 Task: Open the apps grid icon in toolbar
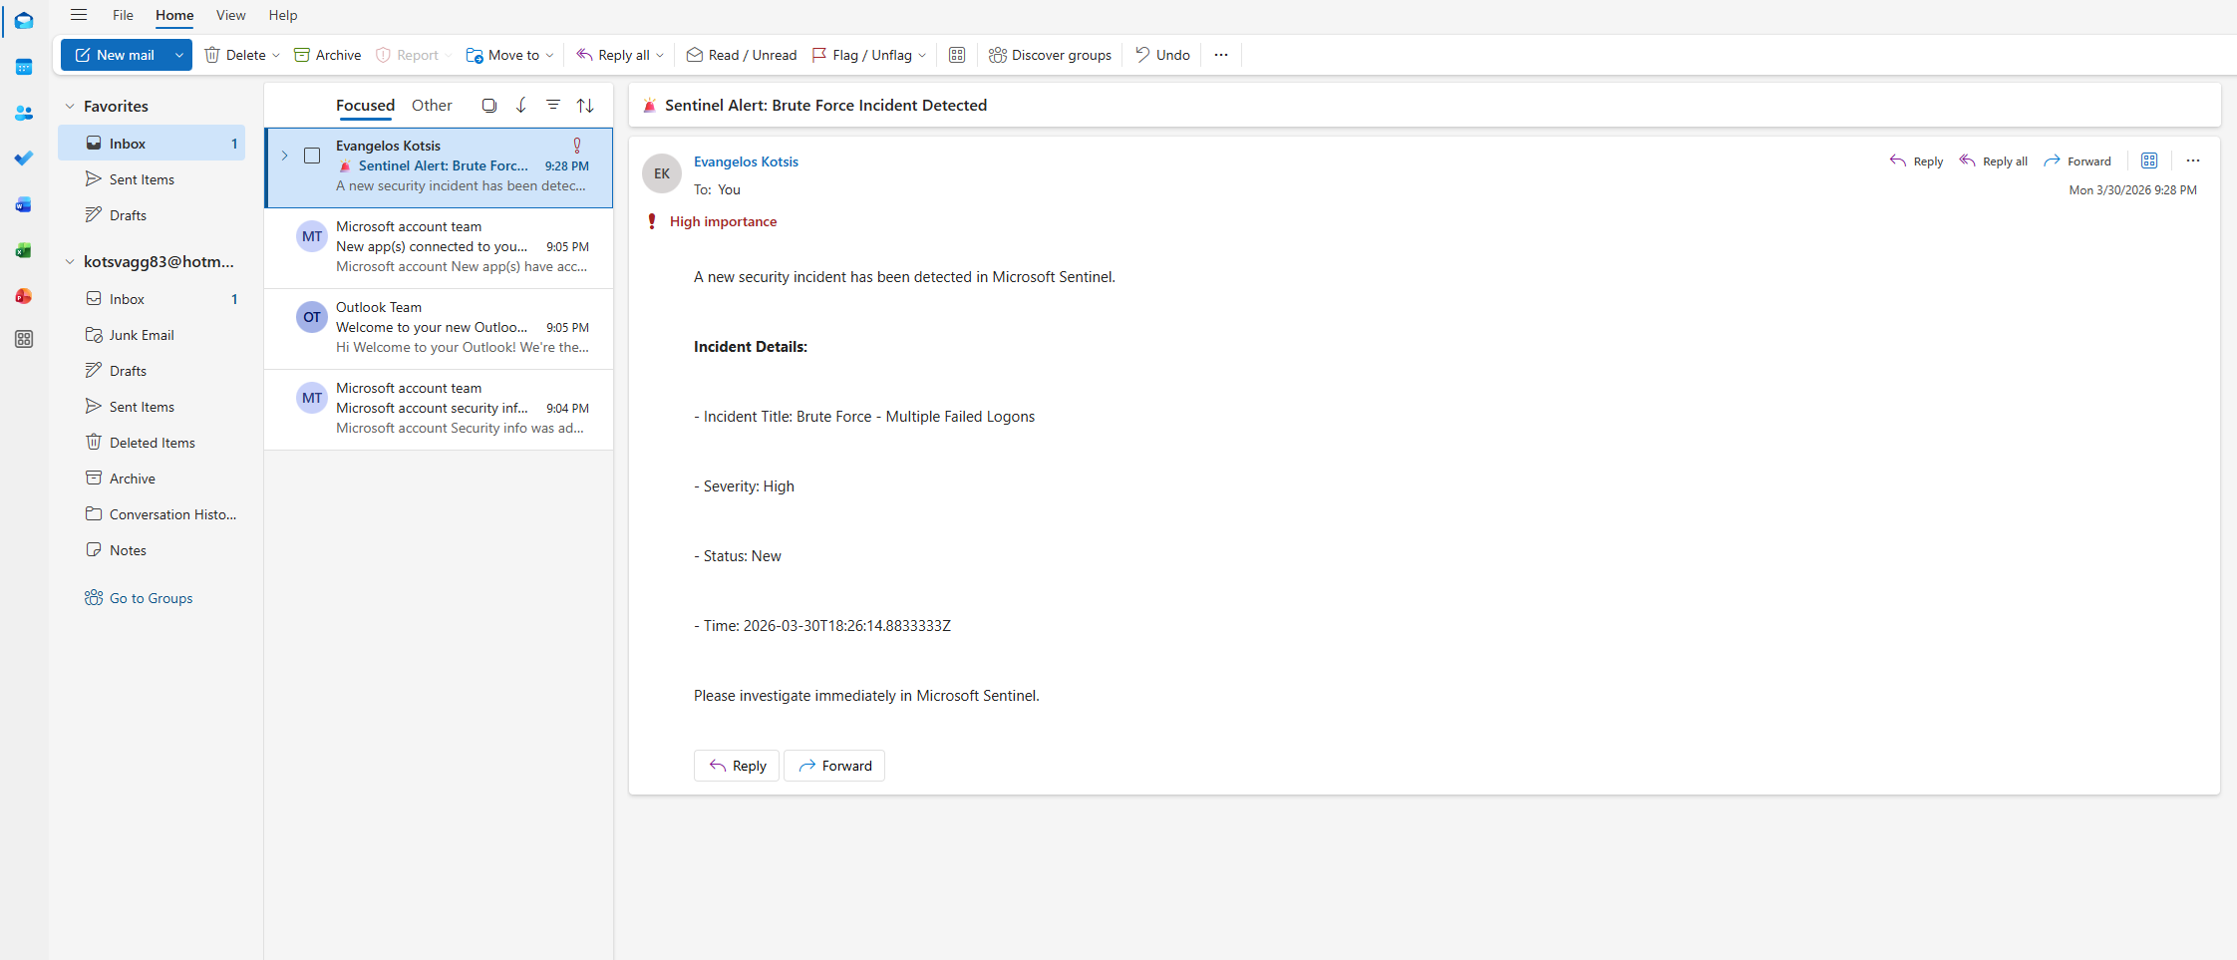(x=957, y=55)
